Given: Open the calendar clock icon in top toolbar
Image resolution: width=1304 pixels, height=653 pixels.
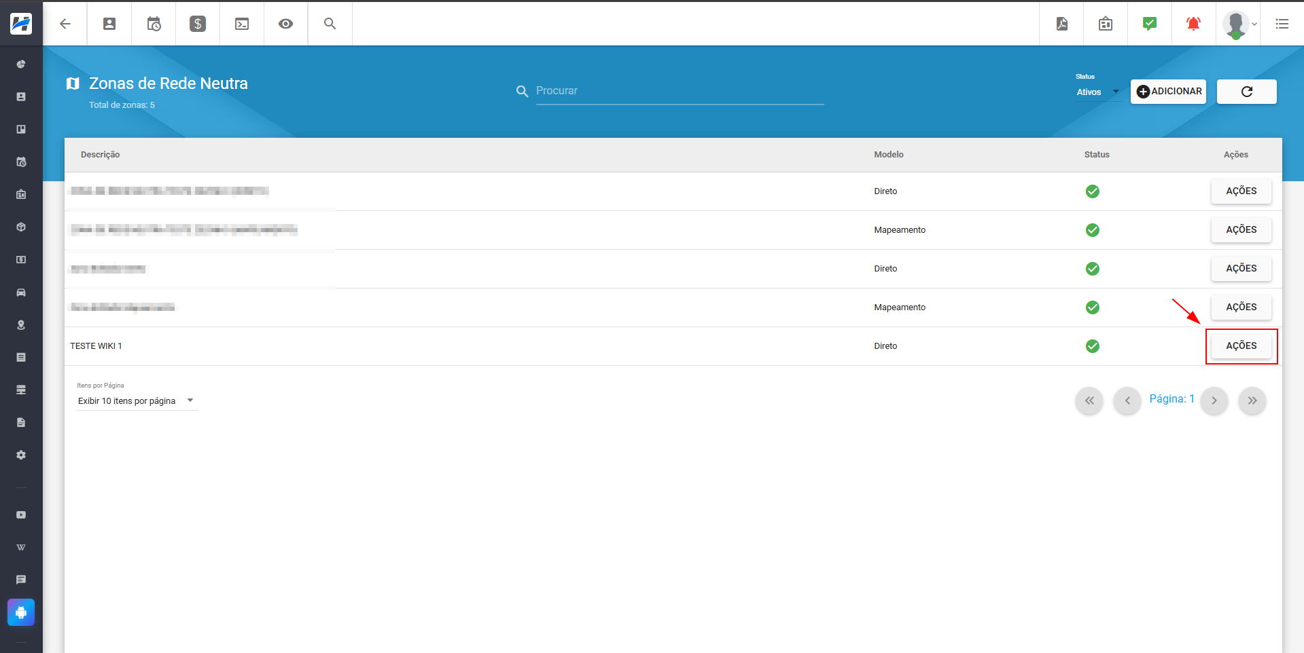Looking at the screenshot, I should [154, 24].
